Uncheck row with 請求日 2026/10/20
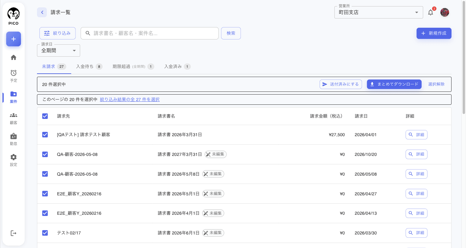Screen dimensions: 466x248 (45, 154)
